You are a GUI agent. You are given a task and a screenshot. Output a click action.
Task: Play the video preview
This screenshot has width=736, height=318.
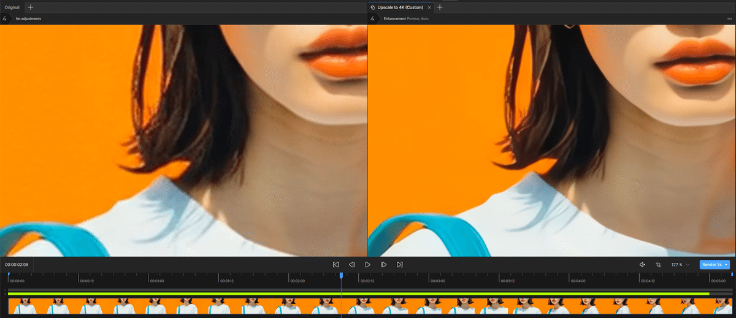[x=367, y=265]
